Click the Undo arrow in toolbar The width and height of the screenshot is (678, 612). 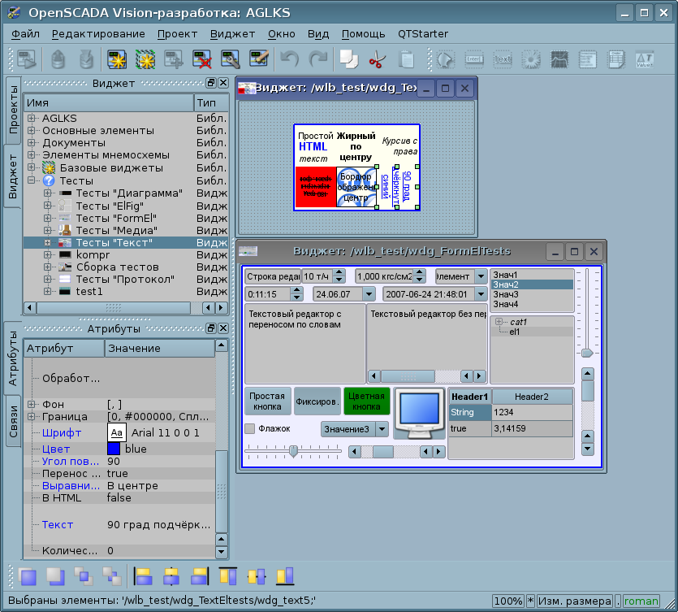290,59
